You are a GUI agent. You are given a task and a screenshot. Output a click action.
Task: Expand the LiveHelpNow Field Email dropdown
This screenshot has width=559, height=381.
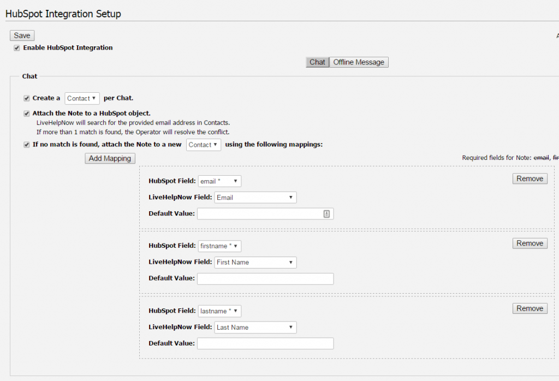tap(255, 198)
